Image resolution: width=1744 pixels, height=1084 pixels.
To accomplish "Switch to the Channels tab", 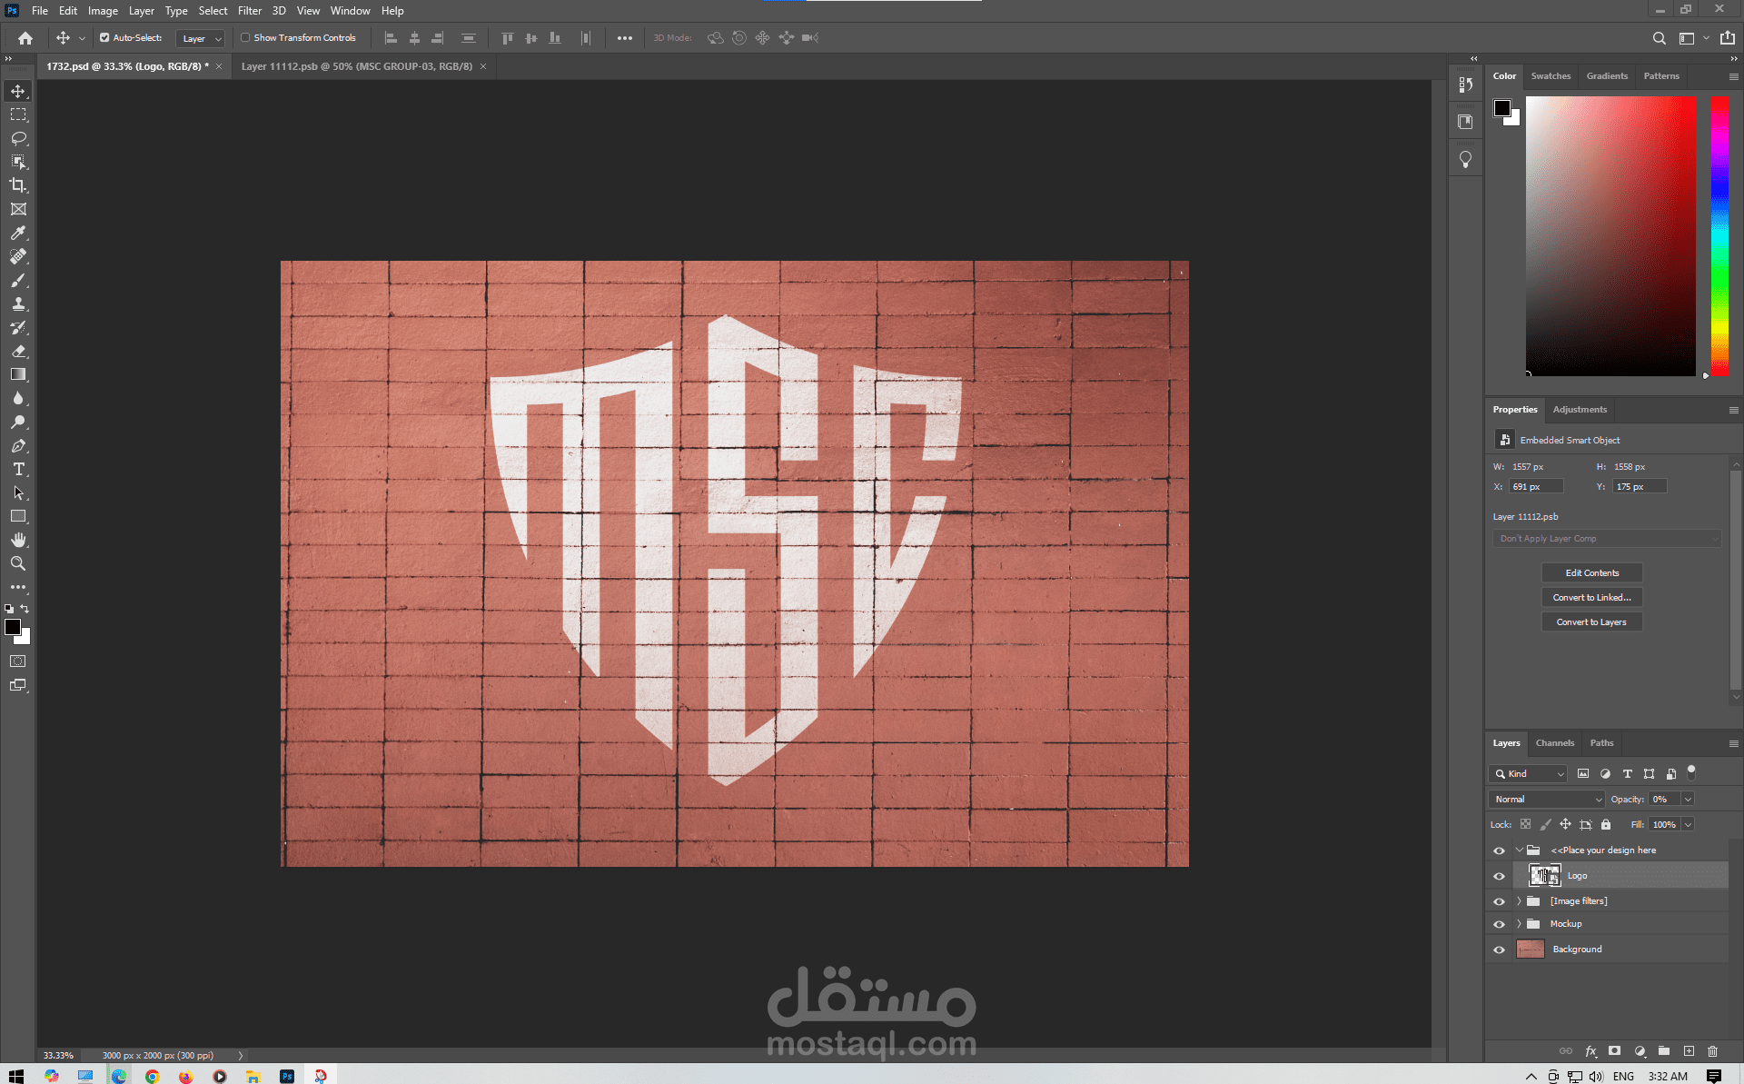I will (x=1554, y=743).
